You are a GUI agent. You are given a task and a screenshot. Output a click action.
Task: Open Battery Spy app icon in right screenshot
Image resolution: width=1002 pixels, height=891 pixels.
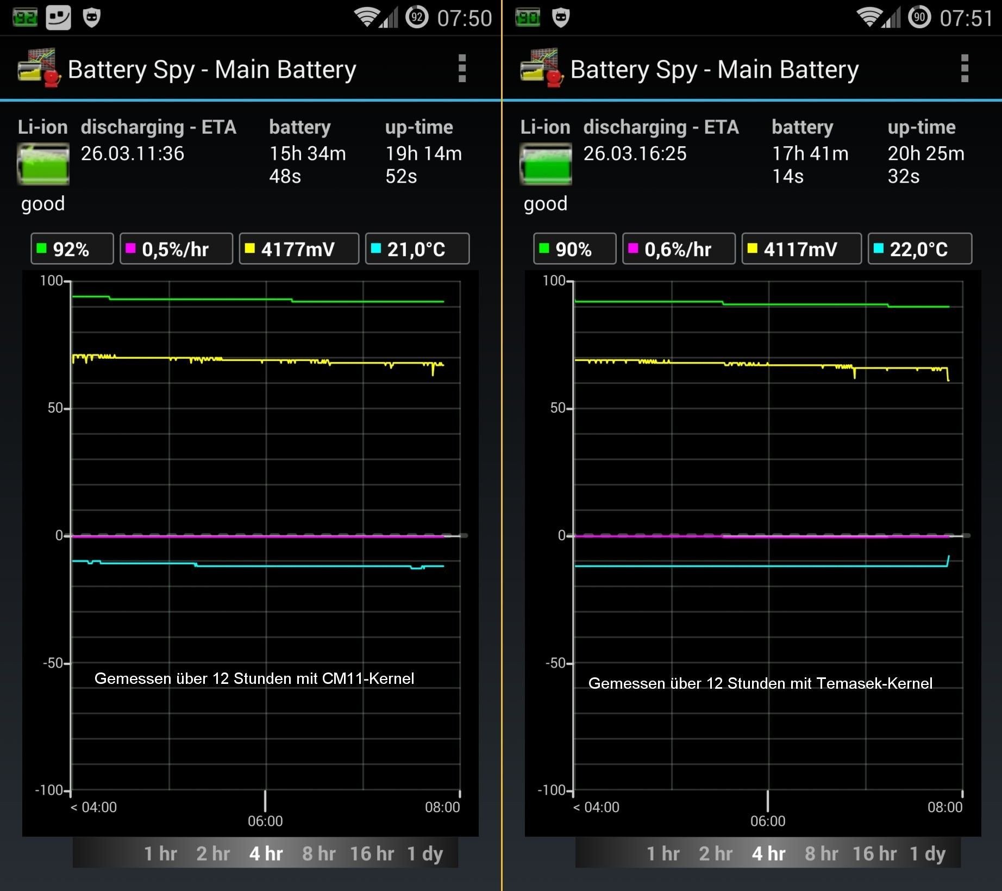(x=541, y=68)
